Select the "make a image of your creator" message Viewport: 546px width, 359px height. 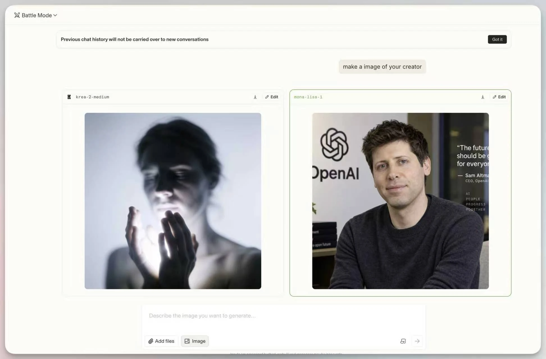[x=382, y=67]
